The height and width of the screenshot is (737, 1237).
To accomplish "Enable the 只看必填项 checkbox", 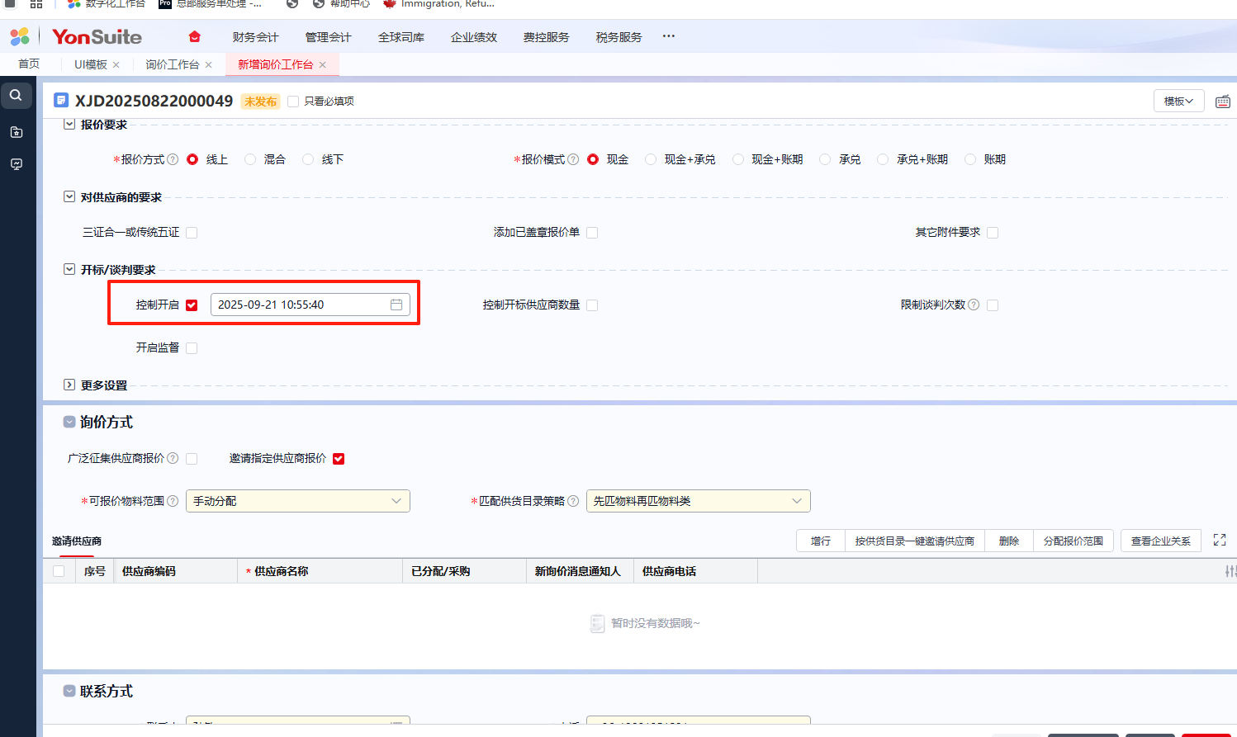I will 293,102.
